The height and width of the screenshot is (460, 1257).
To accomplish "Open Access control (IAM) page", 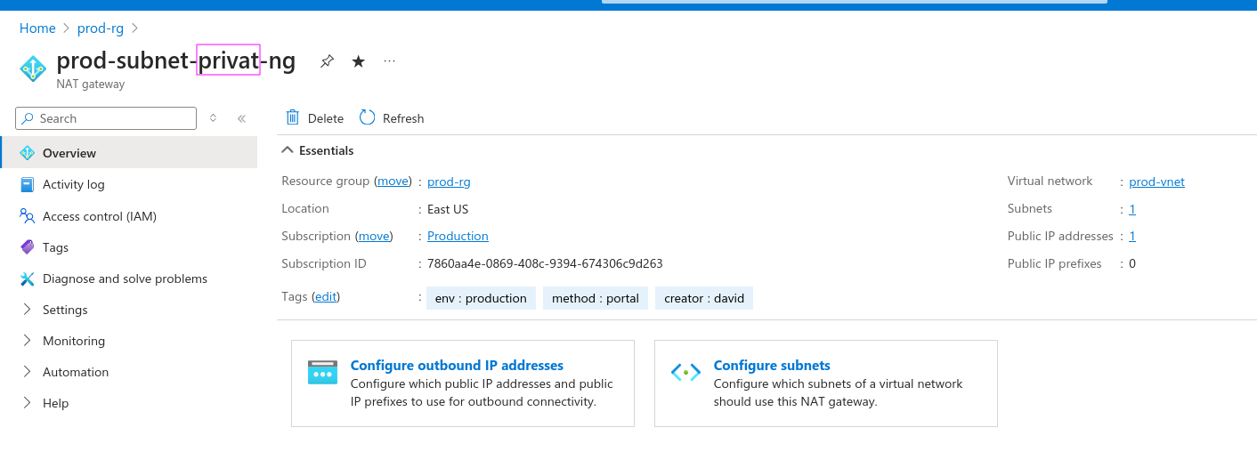I will pyautogui.click(x=99, y=216).
